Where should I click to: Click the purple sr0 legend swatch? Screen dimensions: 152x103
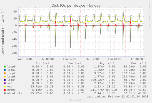[x=5, y=83]
